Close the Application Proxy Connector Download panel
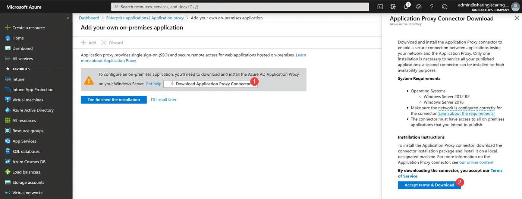 tap(517, 18)
